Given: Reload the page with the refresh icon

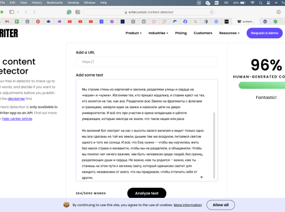Looking at the screenshot, I should 212,12.
